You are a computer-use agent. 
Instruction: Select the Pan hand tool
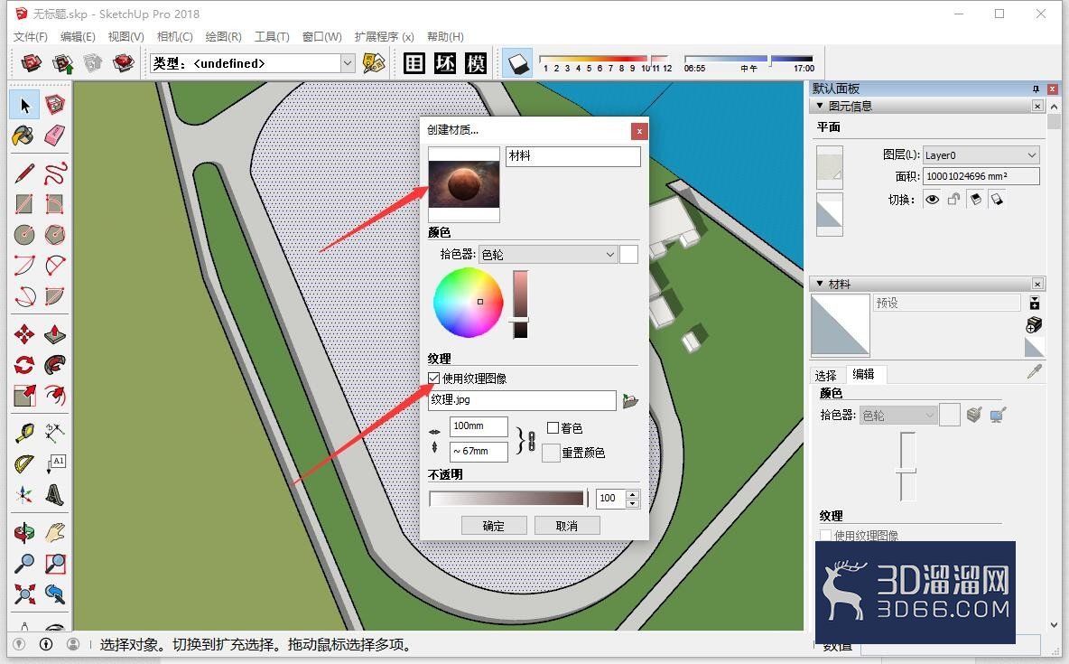pos(54,532)
